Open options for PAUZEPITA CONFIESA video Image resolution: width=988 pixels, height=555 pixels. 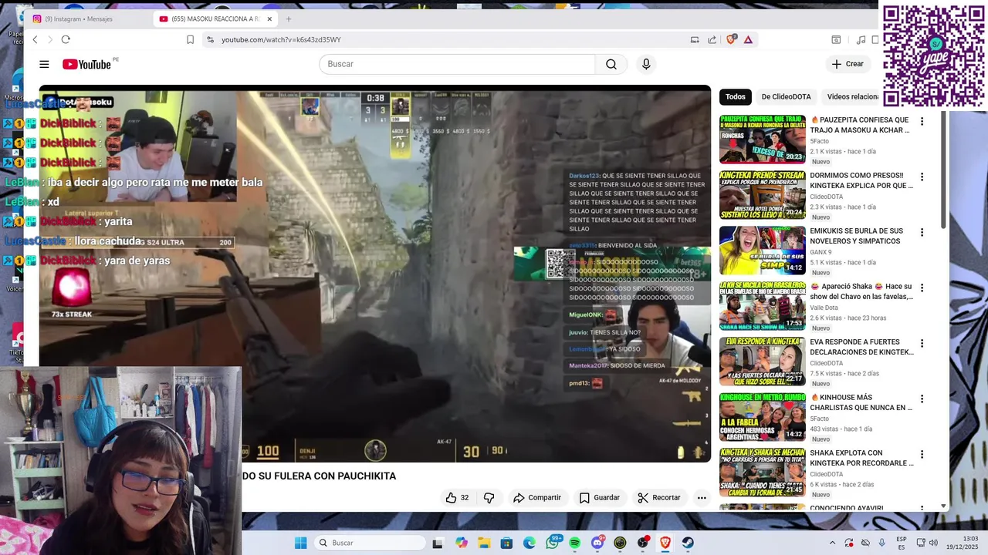pyautogui.click(x=922, y=121)
